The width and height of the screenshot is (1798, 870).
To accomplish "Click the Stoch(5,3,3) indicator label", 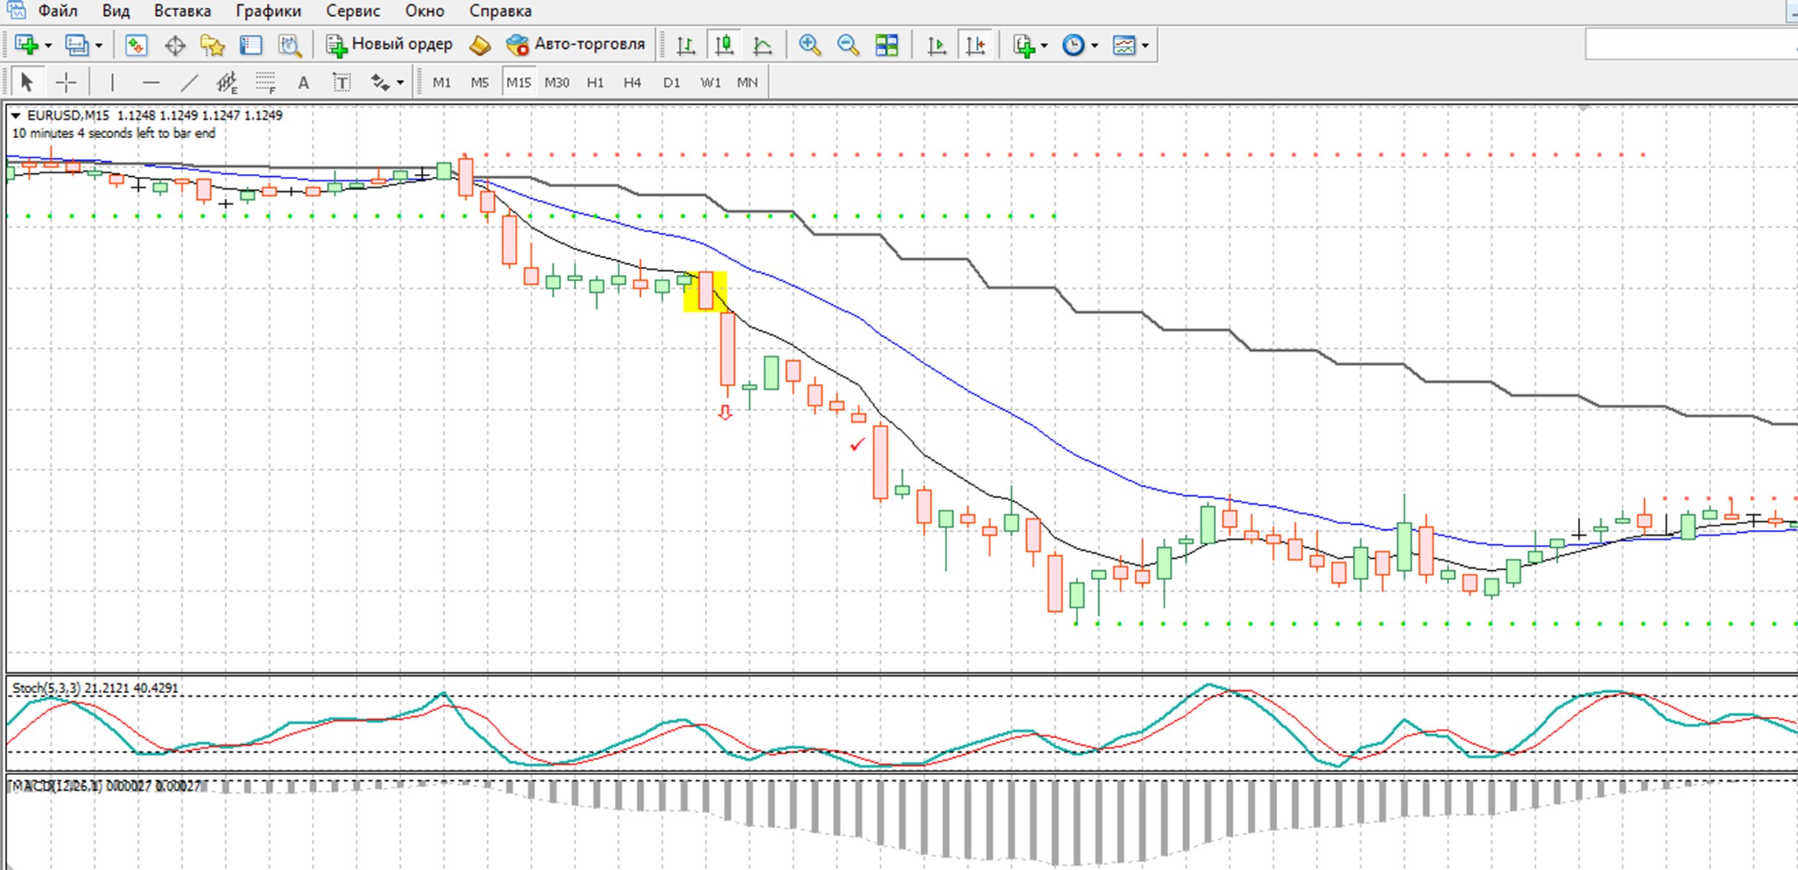I will [46, 687].
